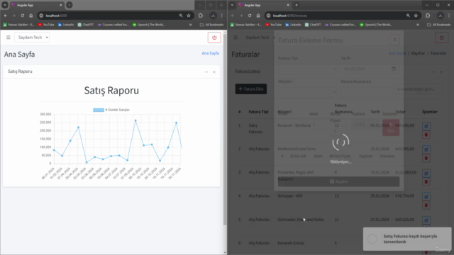Open Chrome three-dots menu in right window
Screen dimensions: 454x255
pos(449,16)
